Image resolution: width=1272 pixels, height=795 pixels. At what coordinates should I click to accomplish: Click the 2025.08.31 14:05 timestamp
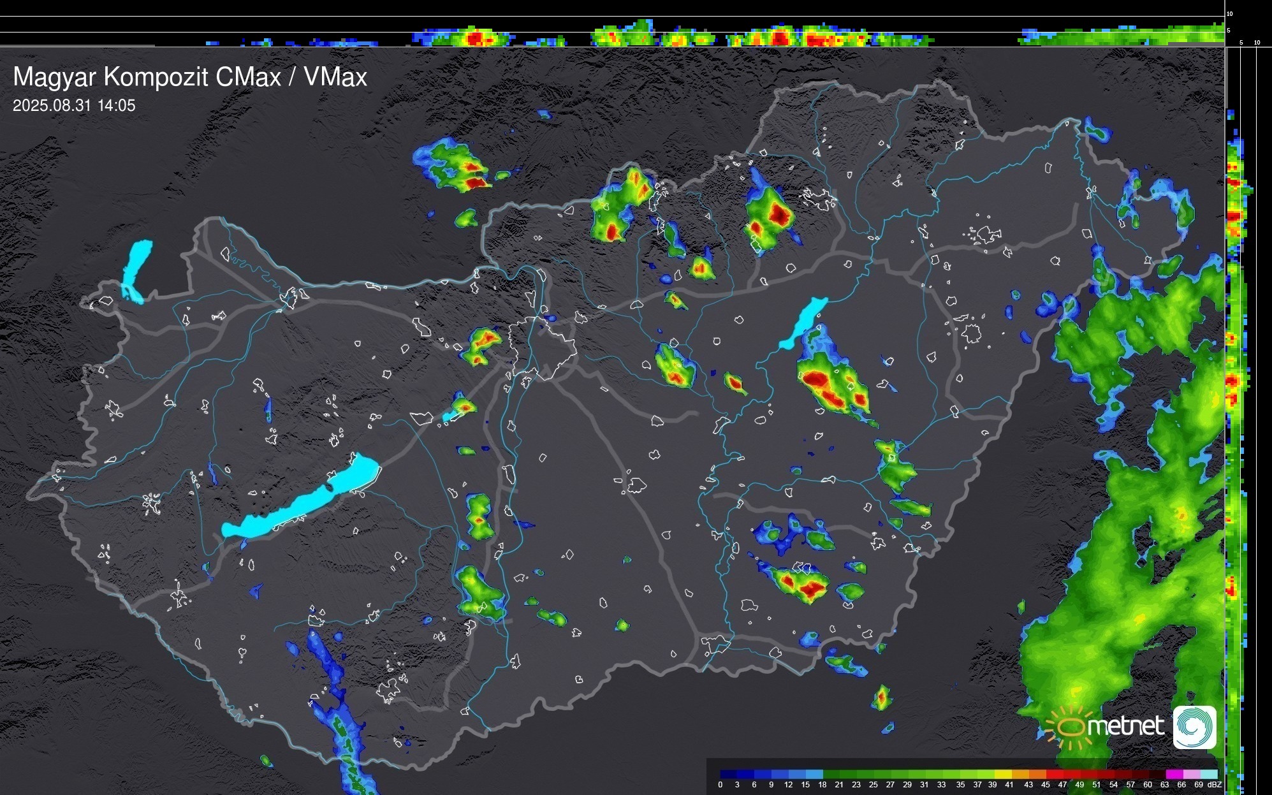point(74,106)
